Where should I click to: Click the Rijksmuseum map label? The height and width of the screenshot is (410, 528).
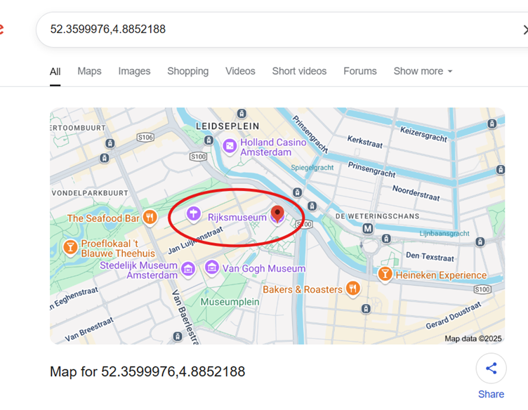pos(237,218)
